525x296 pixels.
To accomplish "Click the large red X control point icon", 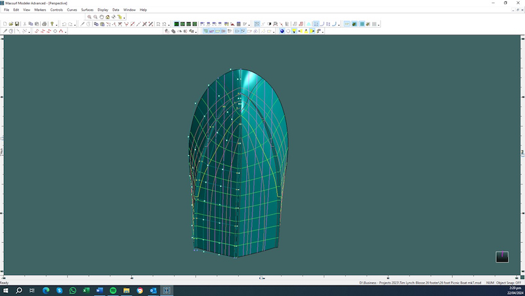I will (144, 24).
